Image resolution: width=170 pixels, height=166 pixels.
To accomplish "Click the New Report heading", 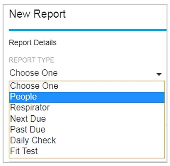I will point(37,14).
